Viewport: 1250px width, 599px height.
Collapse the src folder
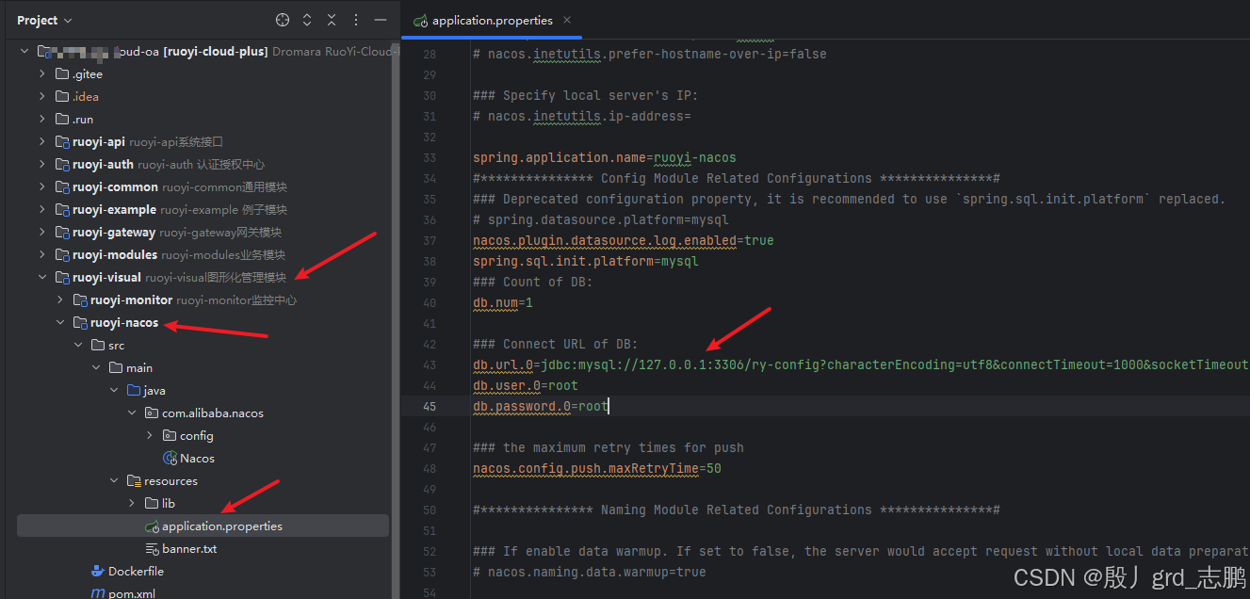[78, 345]
